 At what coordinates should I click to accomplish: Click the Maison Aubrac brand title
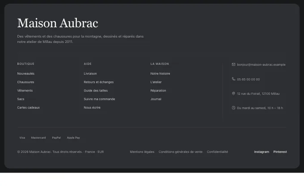tap(58, 23)
